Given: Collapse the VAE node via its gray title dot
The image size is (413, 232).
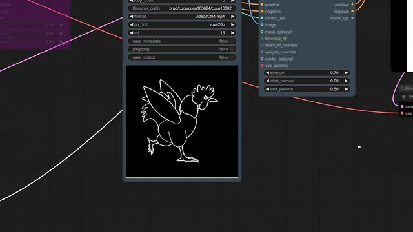Looking at the screenshot, I should tap(404, 97).
